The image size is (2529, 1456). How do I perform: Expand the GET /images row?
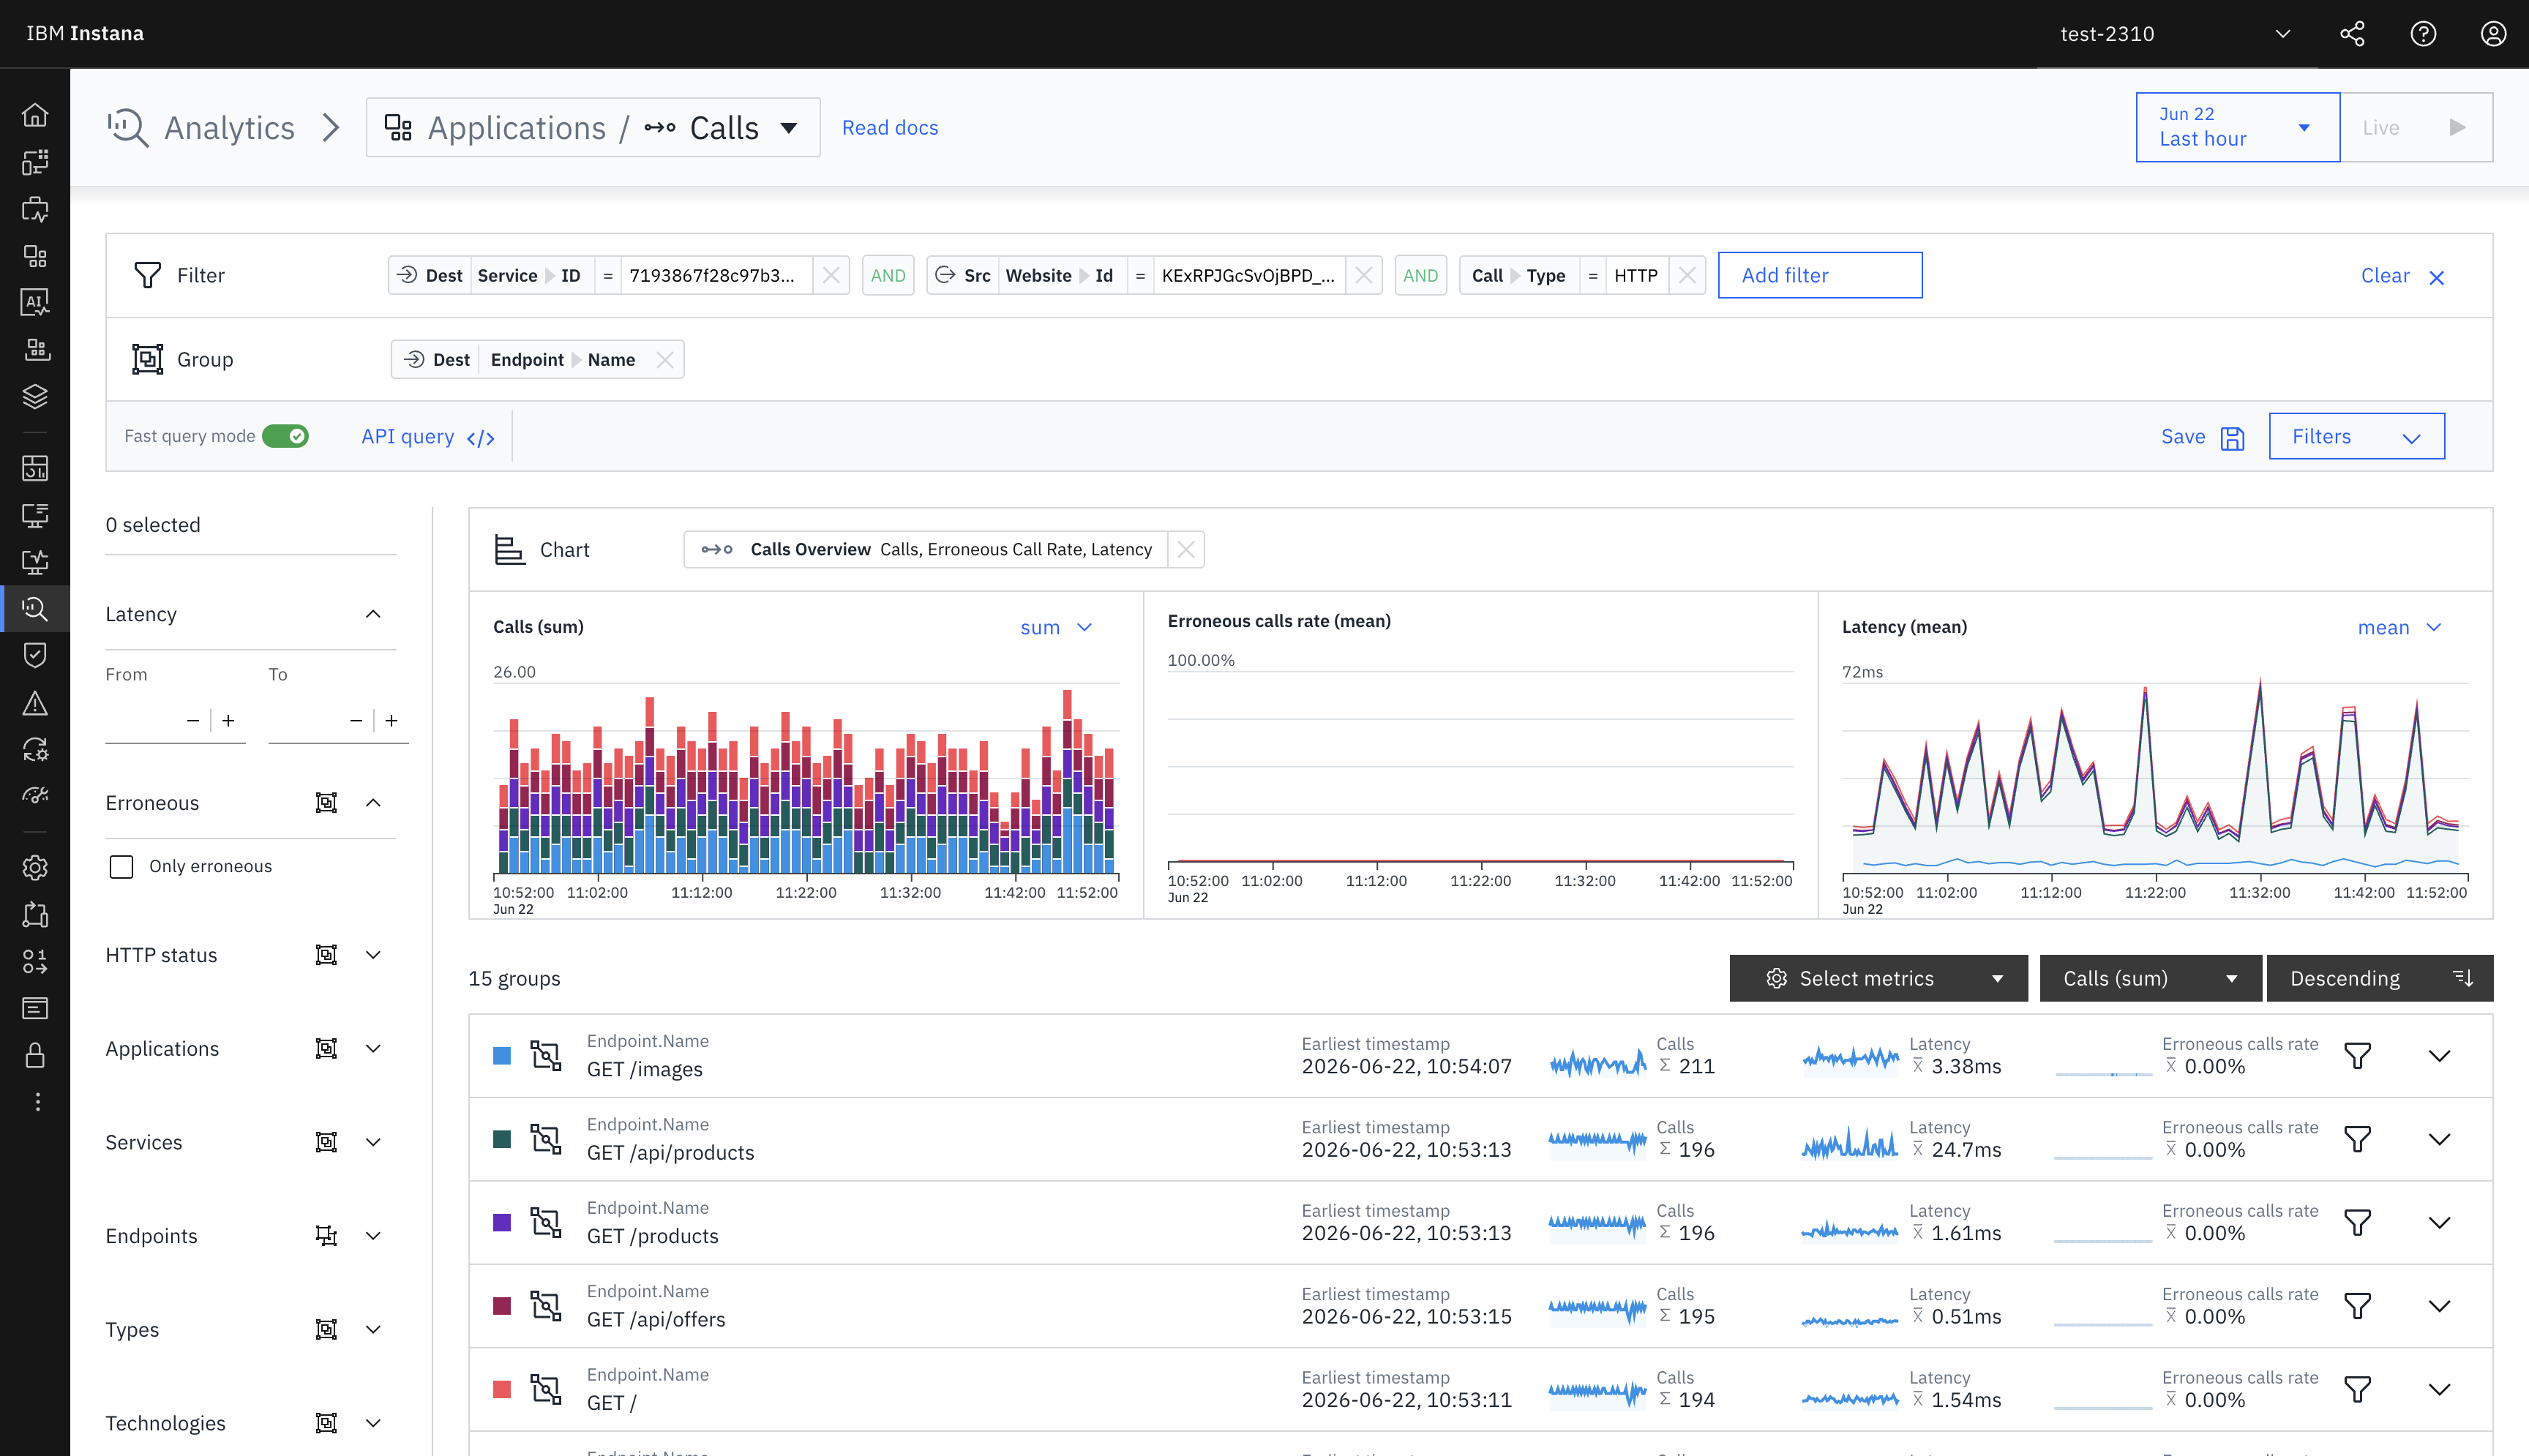point(2439,1056)
